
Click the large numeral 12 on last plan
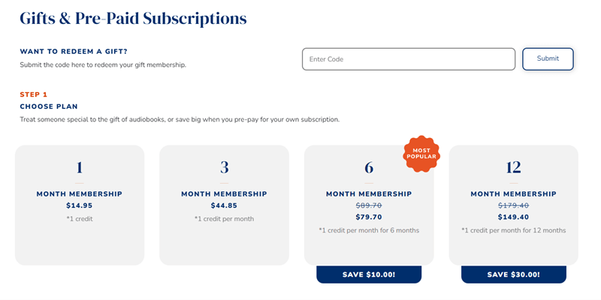[x=513, y=167]
